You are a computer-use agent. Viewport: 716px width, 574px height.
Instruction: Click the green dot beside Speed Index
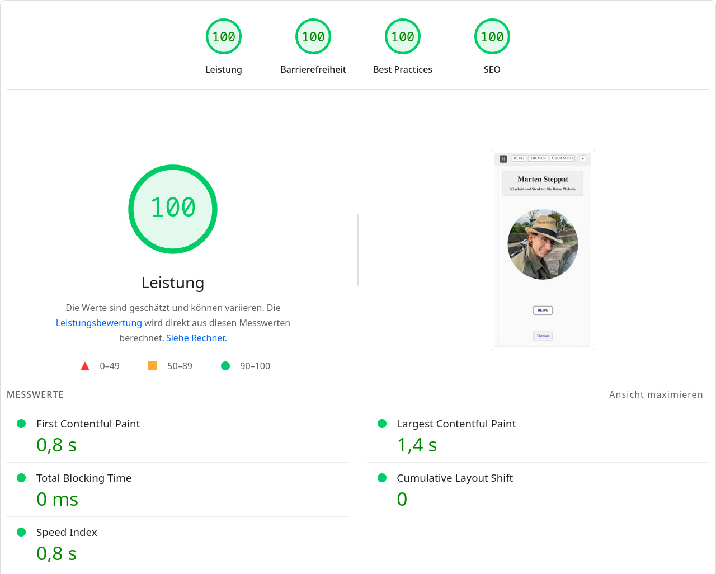coord(21,532)
